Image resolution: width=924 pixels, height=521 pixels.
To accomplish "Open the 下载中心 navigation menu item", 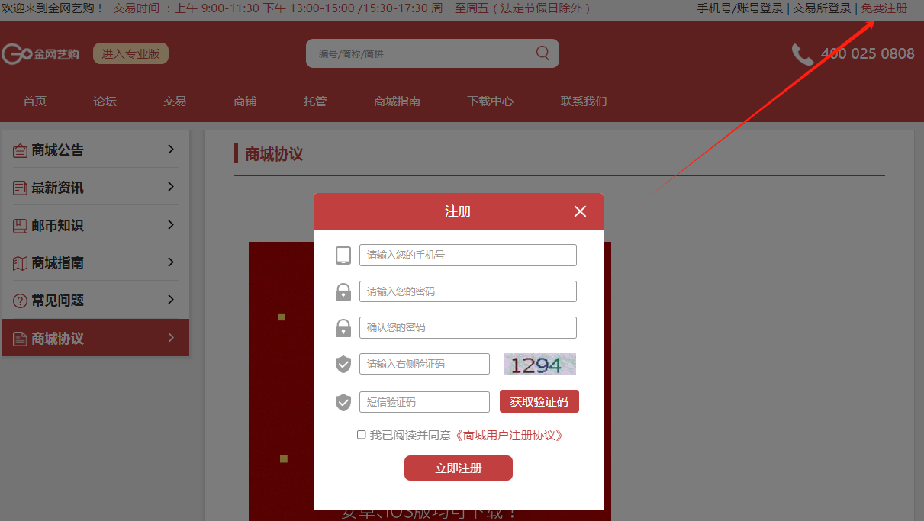I will (x=490, y=101).
